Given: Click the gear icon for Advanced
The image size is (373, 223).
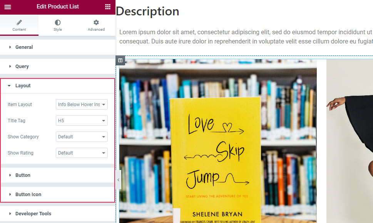Looking at the screenshot, I should pos(96,23).
